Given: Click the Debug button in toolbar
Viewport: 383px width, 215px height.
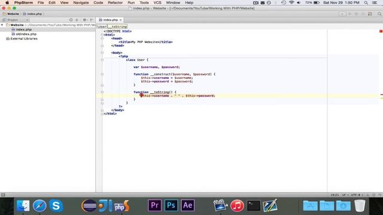Looking at the screenshot, I should pyautogui.click(x=357, y=14).
